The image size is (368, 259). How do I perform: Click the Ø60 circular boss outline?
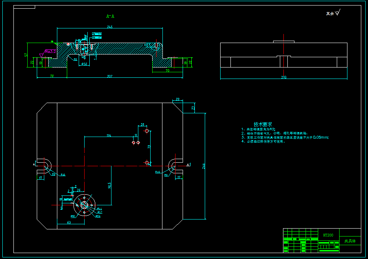tap(85, 205)
